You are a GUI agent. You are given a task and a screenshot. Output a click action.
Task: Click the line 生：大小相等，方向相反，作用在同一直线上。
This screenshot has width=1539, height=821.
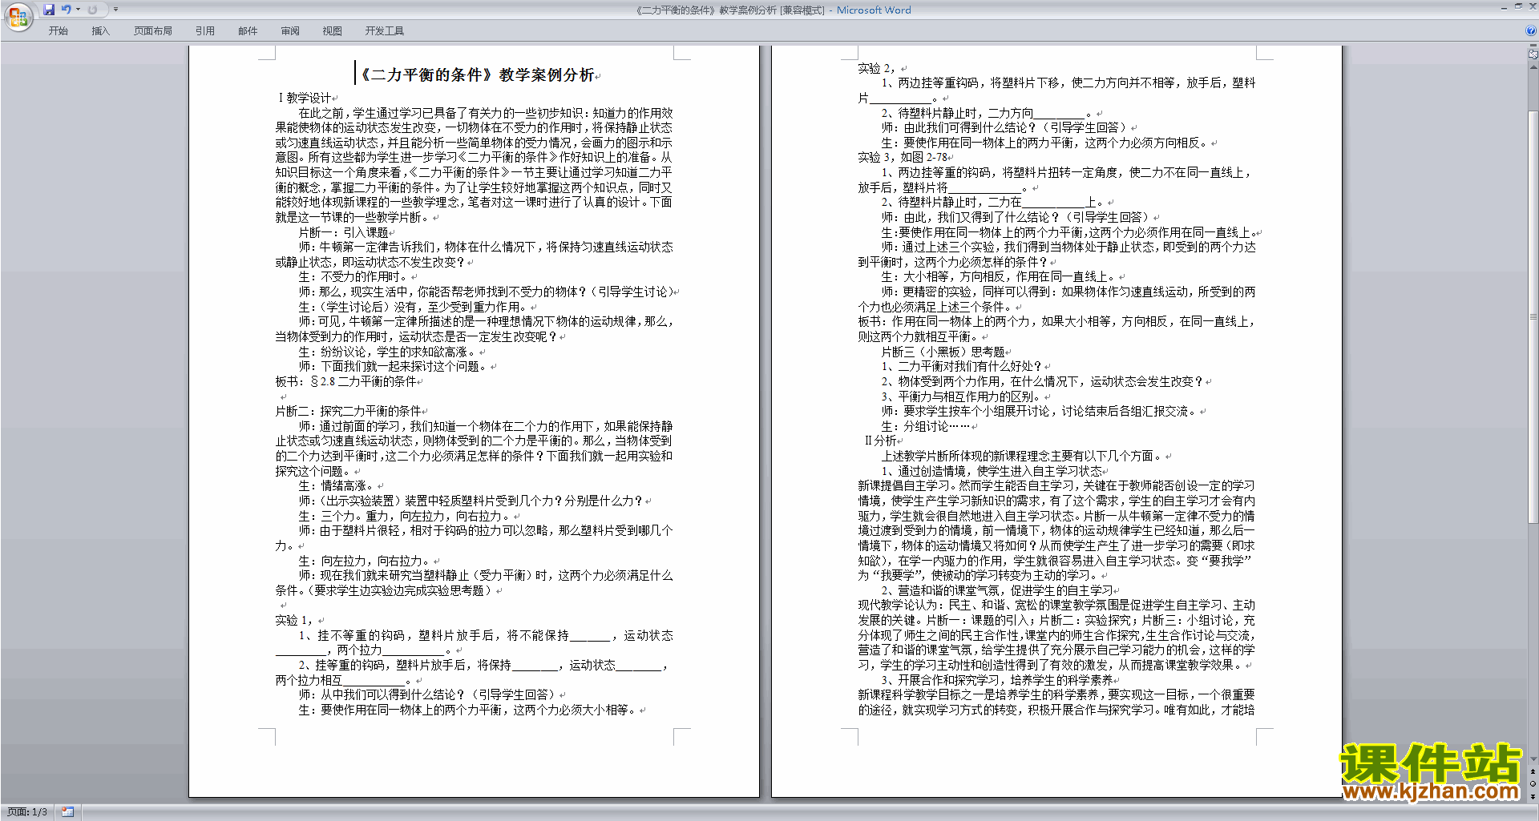pyautogui.click(x=998, y=277)
